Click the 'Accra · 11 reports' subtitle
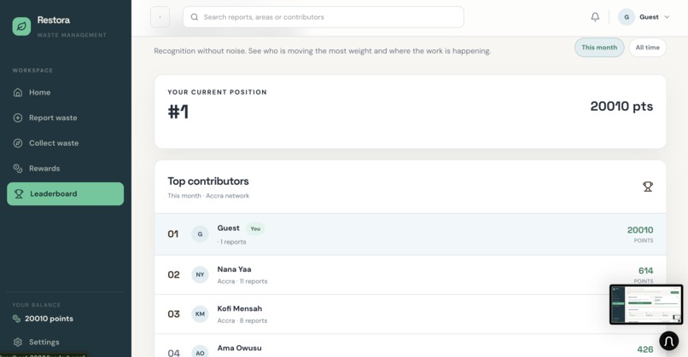 click(x=242, y=282)
